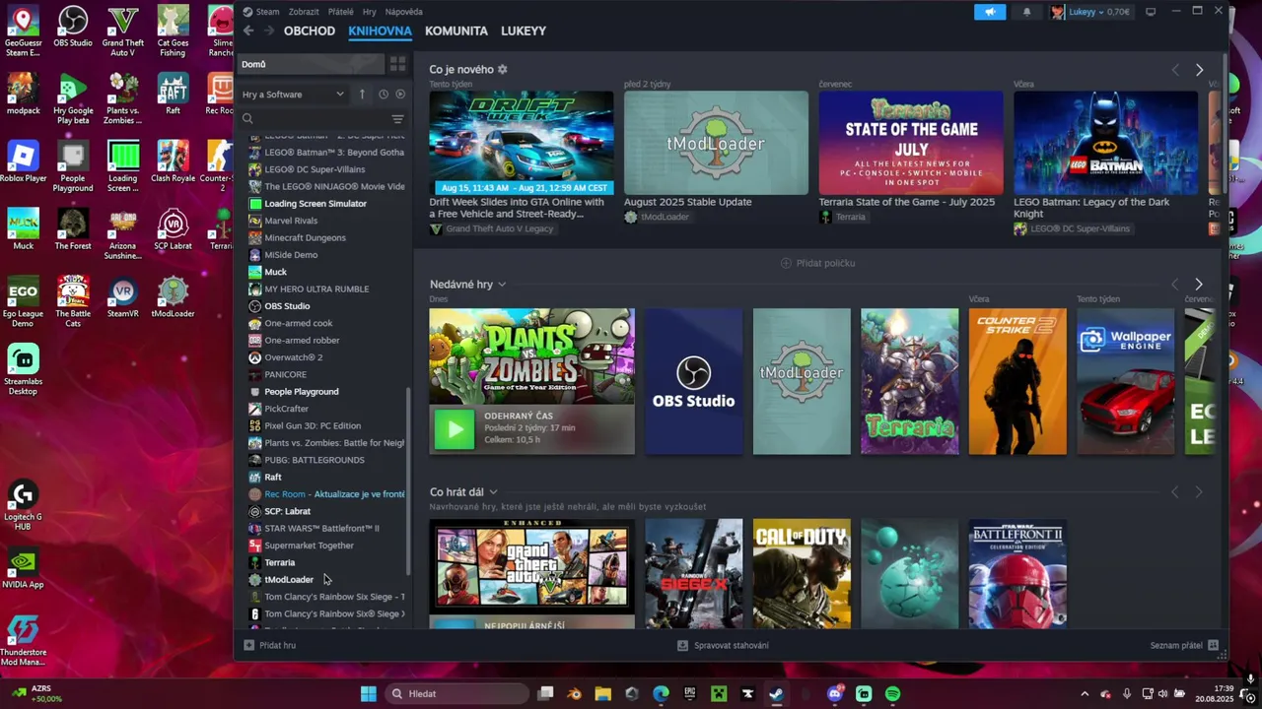This screenshot has height=709, width=1262.
Task: Open Logitech G HUB desktop icon
Action: coord(23,506)
